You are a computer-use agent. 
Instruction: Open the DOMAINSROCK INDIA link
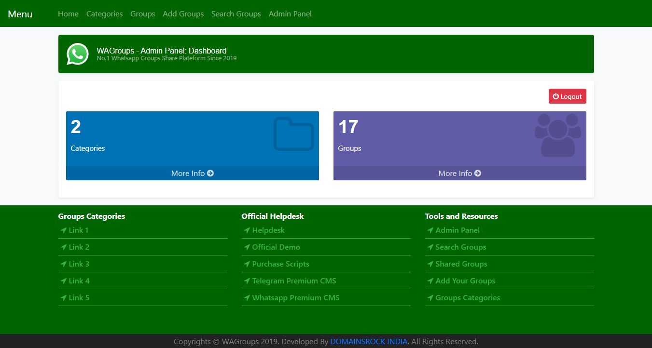(x=369, y=342)
